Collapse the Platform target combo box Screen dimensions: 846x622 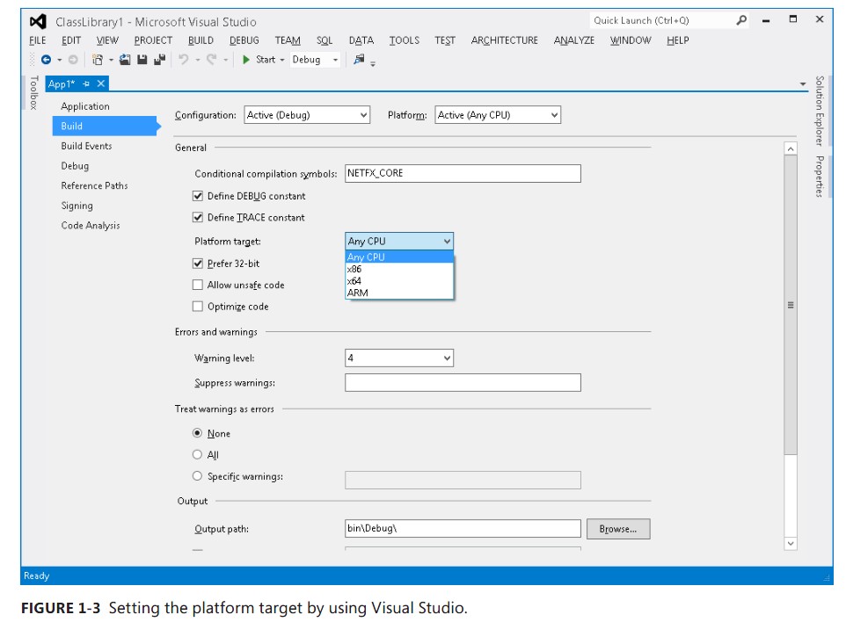399,241
